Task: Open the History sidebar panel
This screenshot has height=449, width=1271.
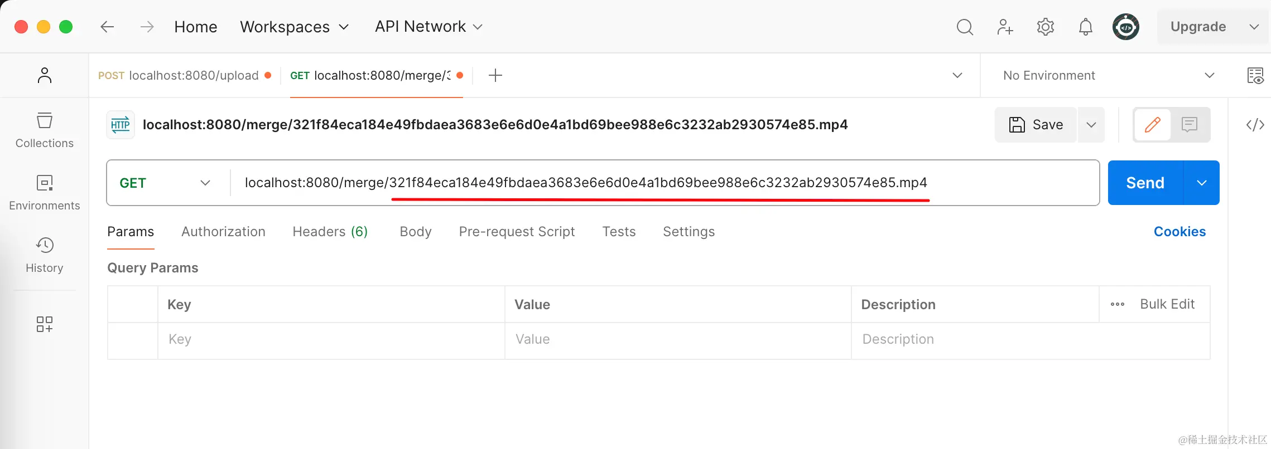Action: click(x=45, y=255)
